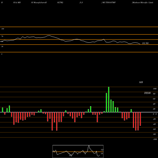Click the value 52 in the mini chart
The height and width of the screenshot is (158, 158).
pos(102,150)
